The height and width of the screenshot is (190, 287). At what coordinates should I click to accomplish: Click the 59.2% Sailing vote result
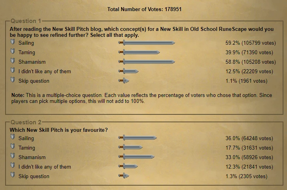pos(251,43)
